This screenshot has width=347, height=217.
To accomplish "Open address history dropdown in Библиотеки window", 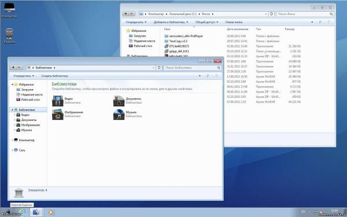I will tap(153, 68).
